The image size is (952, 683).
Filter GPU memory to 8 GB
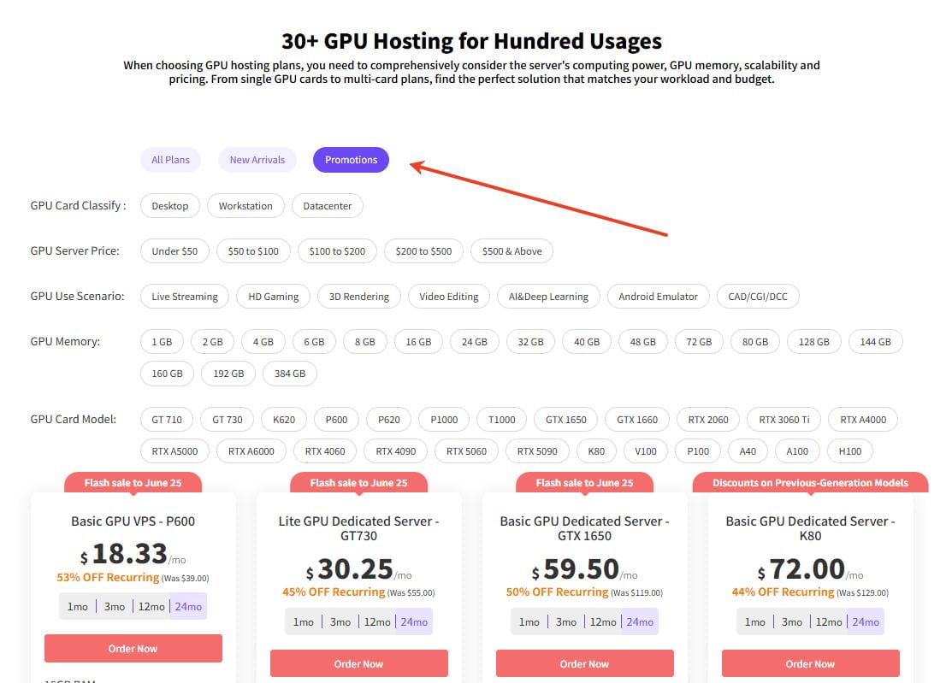coord(365,342)
